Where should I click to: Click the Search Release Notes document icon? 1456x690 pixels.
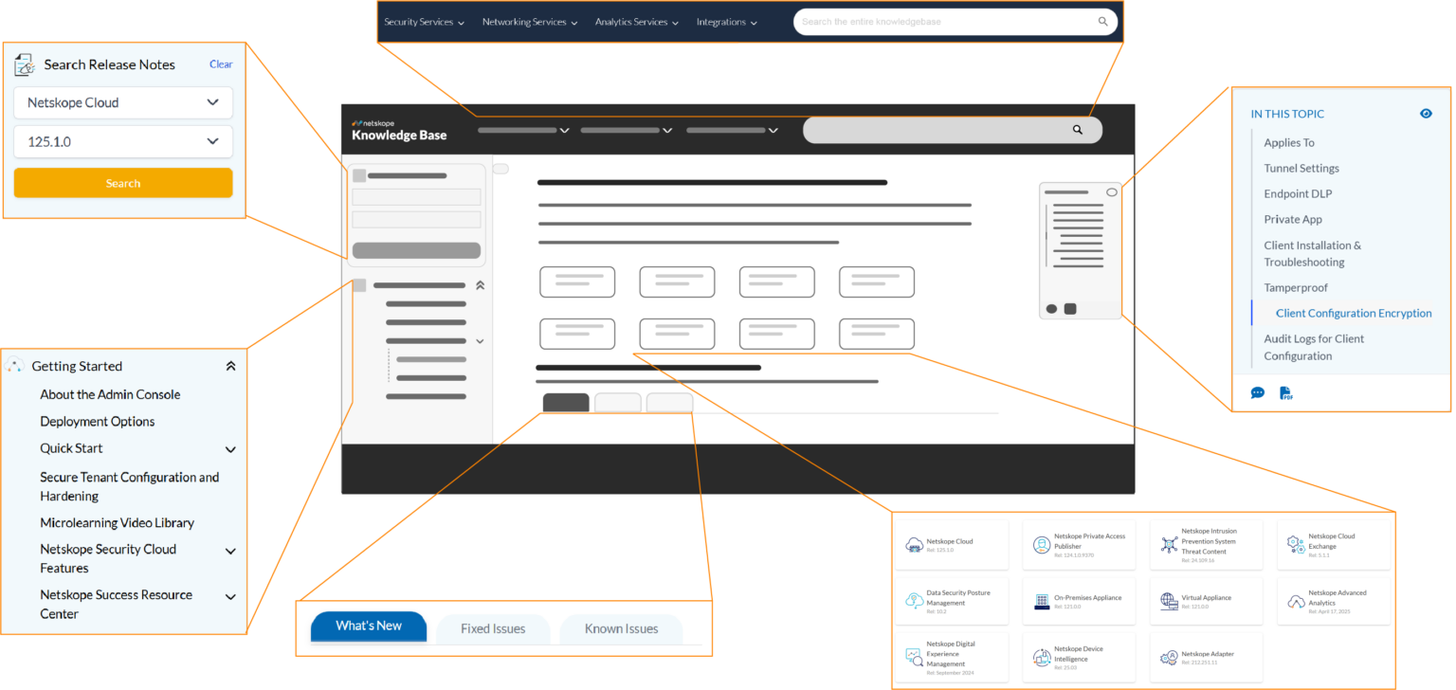pyautogui.click(x=24, y=64)
